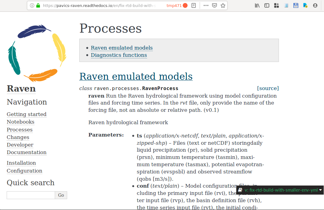
Task: Jump to Diagnostics functions in contents
Action: [119, 55]
